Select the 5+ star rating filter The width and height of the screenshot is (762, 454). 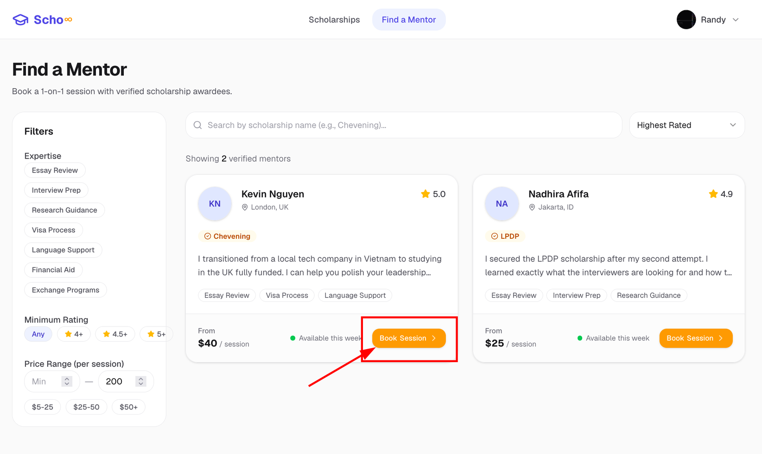pos(156,334)
